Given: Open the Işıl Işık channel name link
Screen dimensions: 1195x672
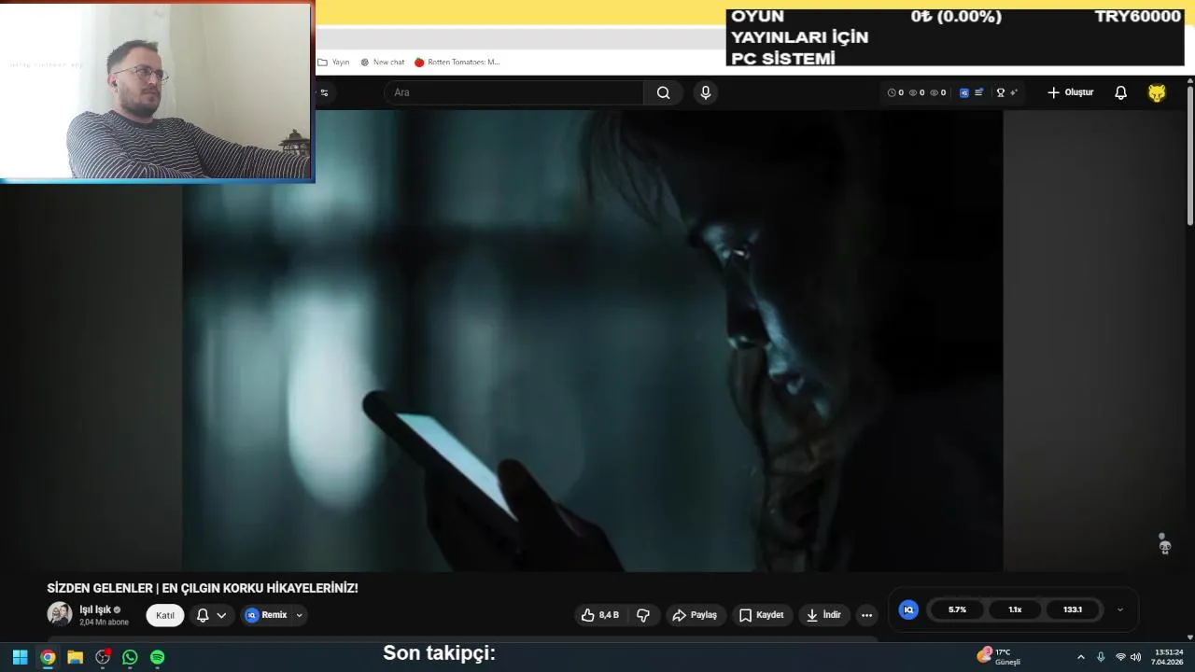Looking at the screenshot, I should point(95,609).
